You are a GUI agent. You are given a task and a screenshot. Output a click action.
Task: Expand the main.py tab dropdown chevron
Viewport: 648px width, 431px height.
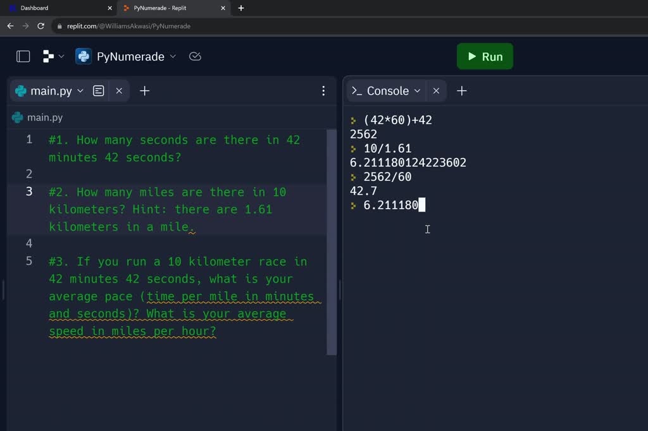(x=80, y=90)
